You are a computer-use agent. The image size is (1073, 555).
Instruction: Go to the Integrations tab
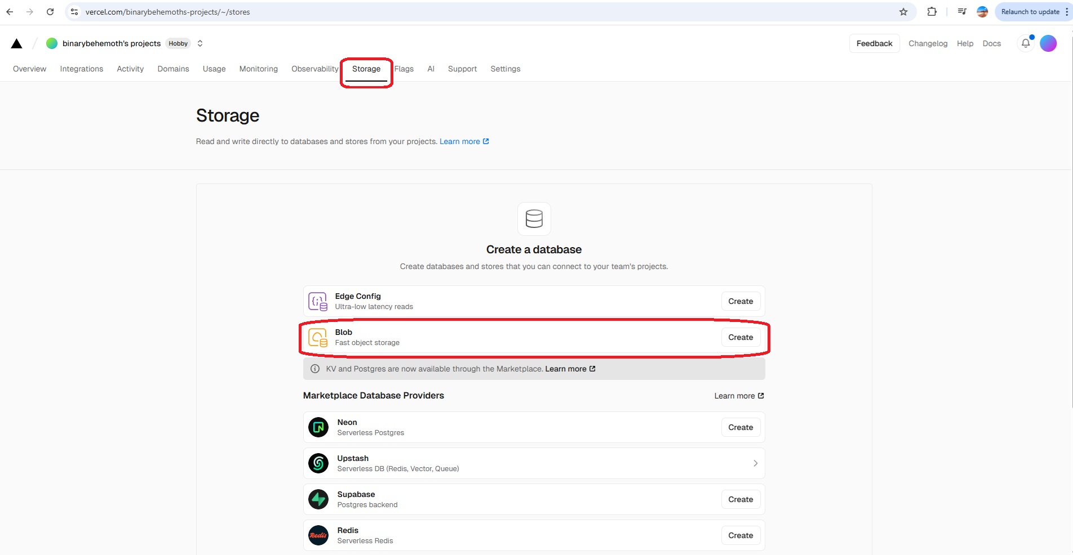(82, 69)
